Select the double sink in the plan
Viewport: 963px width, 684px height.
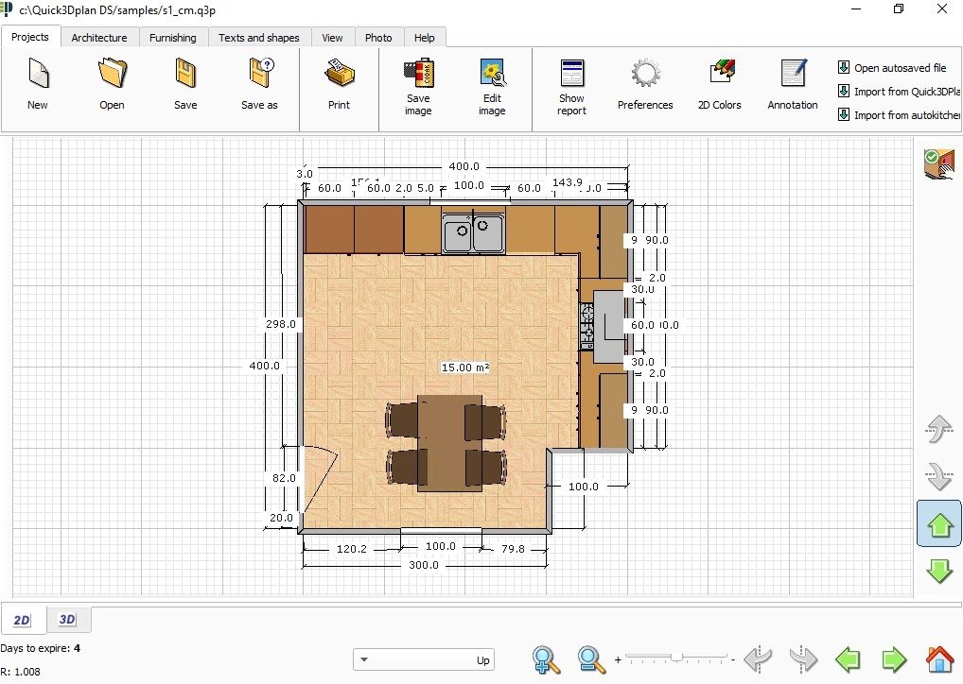click(x=474, y=232)
